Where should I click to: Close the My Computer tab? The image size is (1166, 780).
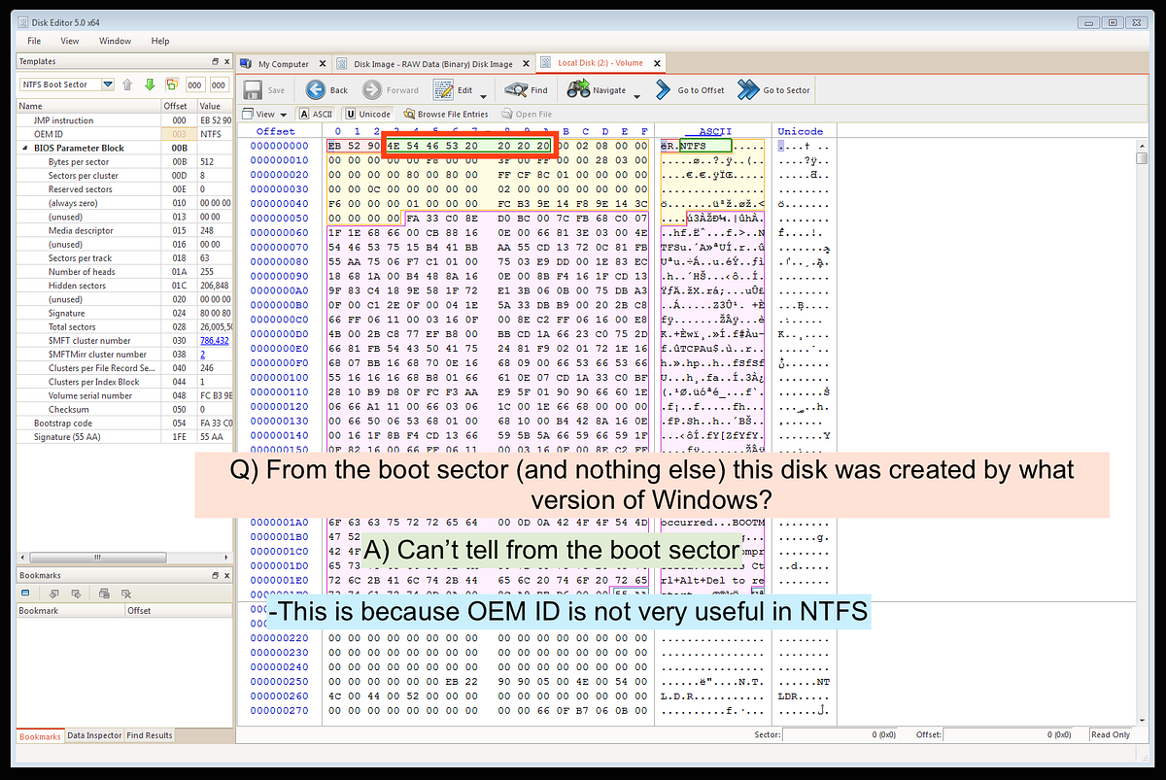pos(321,64)
